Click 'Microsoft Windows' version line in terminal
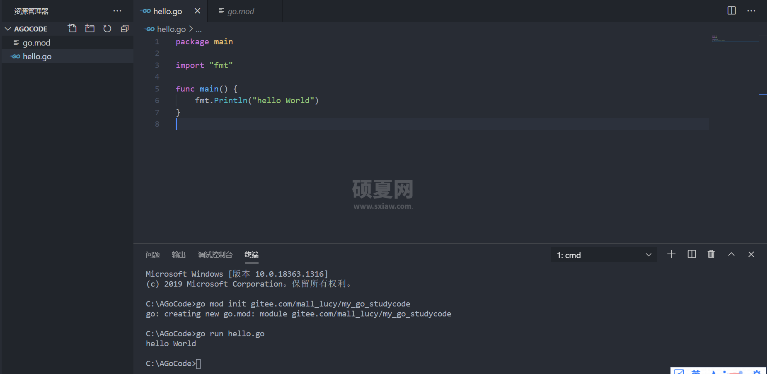 click(x=237, y=274)
